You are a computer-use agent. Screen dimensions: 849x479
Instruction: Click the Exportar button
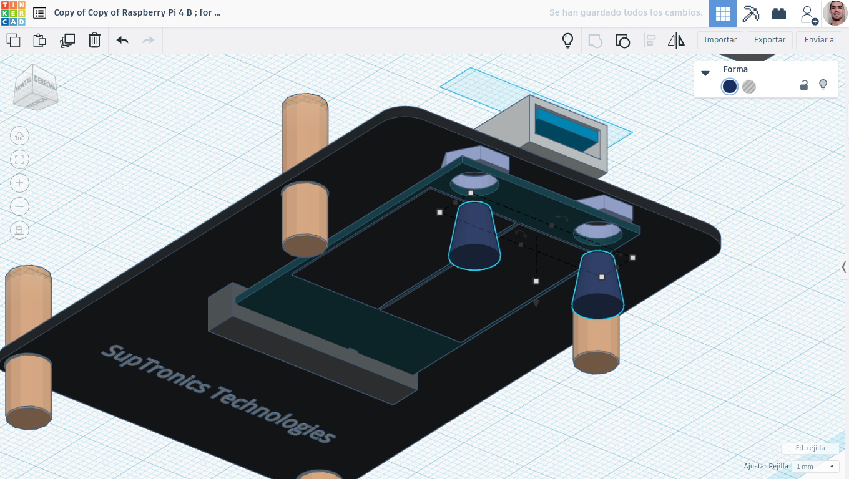pos(770,40)
